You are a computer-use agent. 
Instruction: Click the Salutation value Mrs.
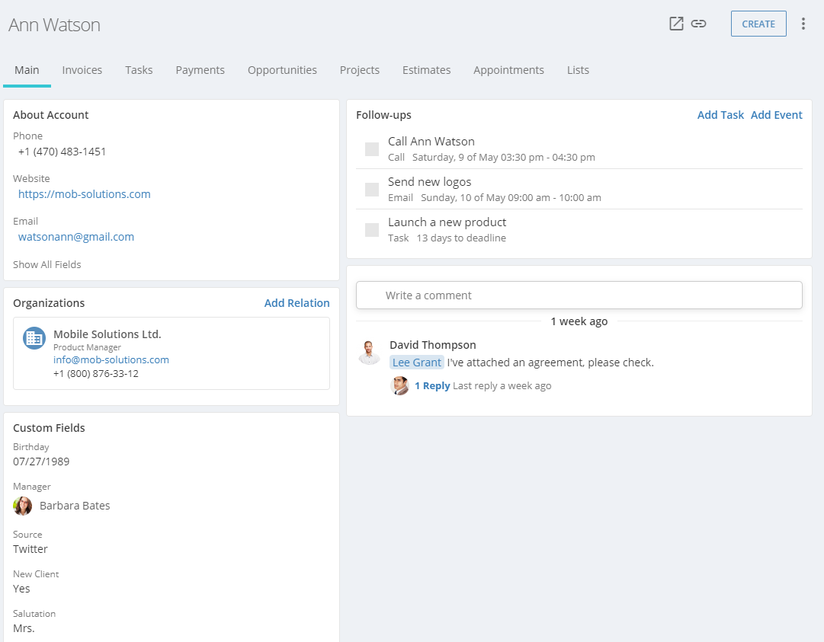click(24, 628)
